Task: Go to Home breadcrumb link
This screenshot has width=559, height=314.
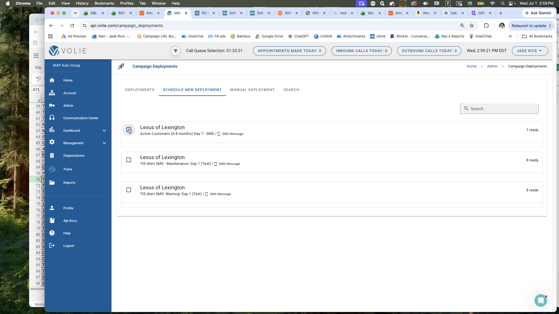Action: pyautogui.click(x=471, y=66)
